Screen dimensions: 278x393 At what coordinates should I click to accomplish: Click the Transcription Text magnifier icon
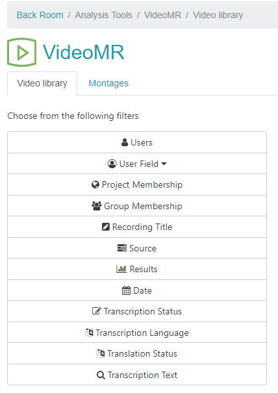(x=101, y=375)
